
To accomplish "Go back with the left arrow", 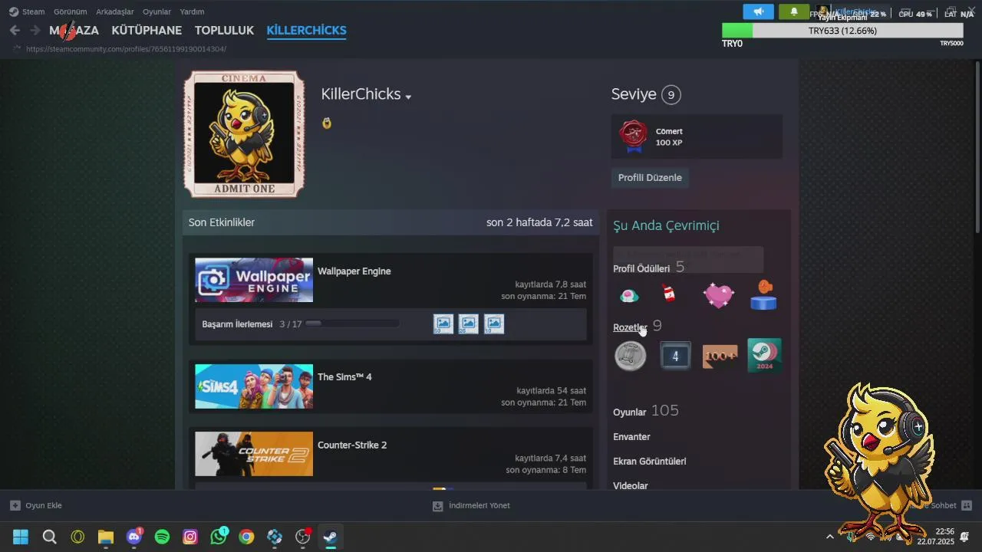I will pos(15,31).
